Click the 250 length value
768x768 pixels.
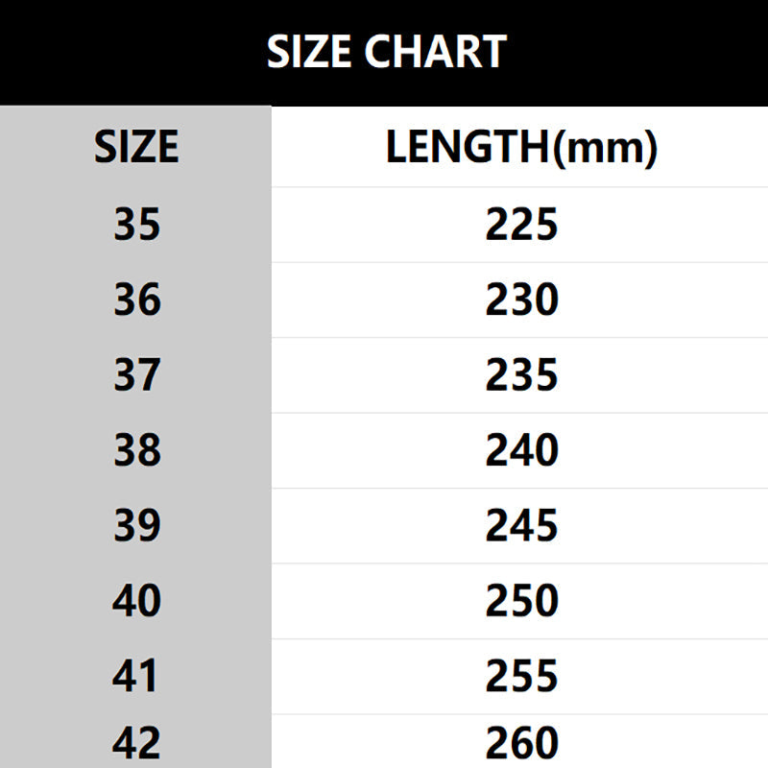coord(521,601)
